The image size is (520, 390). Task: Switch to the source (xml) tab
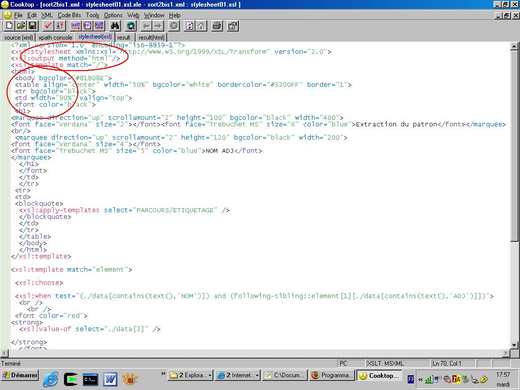[19, 38]
